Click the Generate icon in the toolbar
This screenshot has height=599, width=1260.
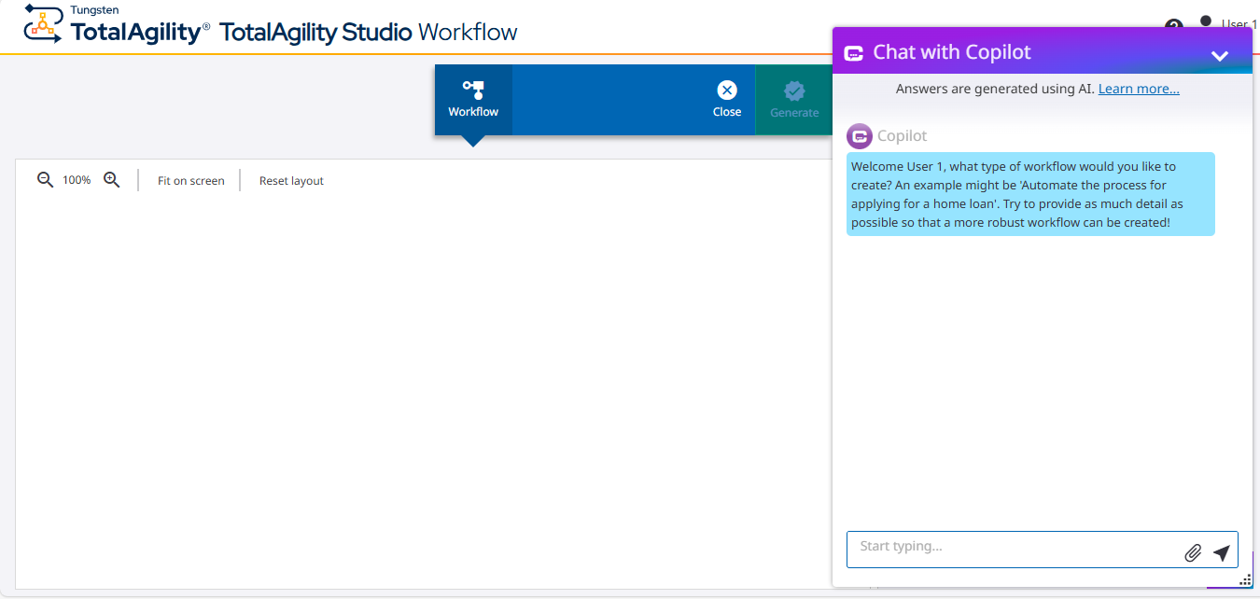(x=794, y=91)
